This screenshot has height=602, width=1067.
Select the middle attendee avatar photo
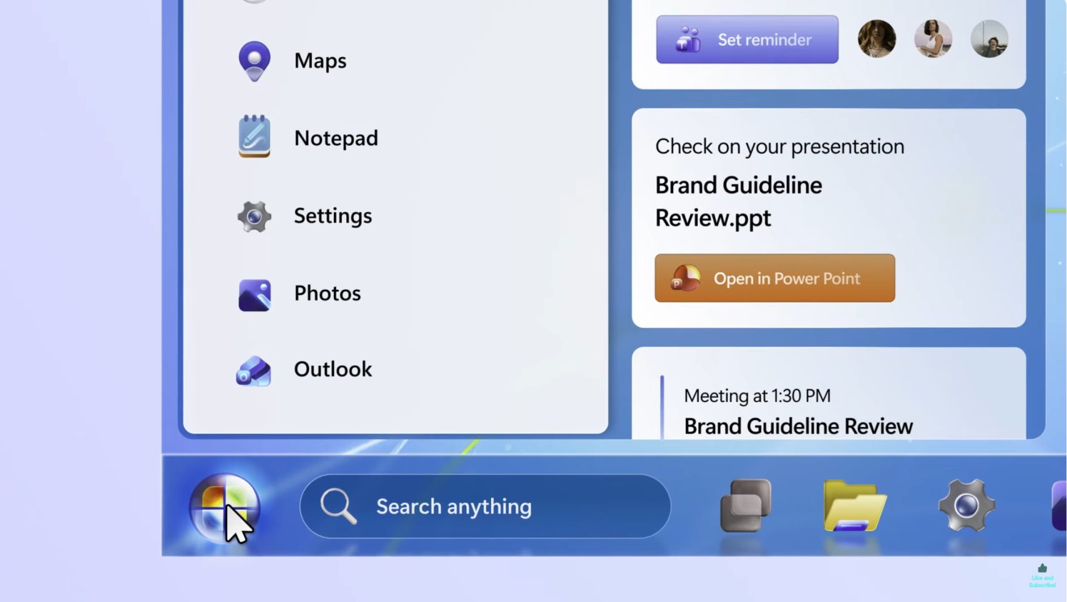point(933,39)
